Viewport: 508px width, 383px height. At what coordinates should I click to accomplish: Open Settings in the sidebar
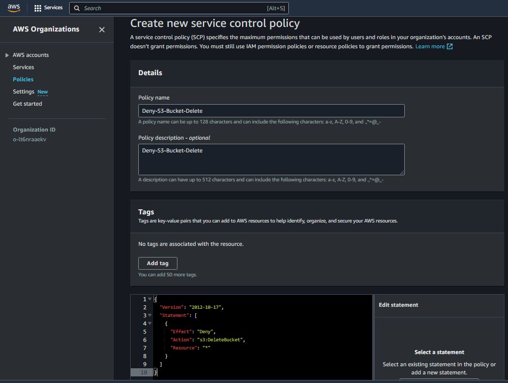[23, 91]
